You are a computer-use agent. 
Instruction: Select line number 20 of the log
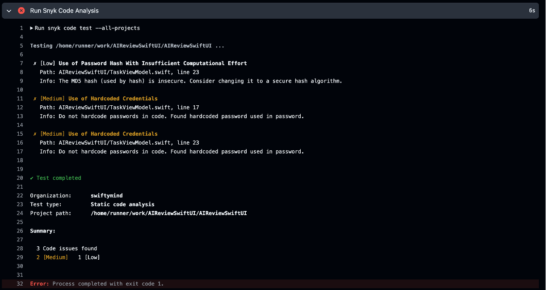20,178
